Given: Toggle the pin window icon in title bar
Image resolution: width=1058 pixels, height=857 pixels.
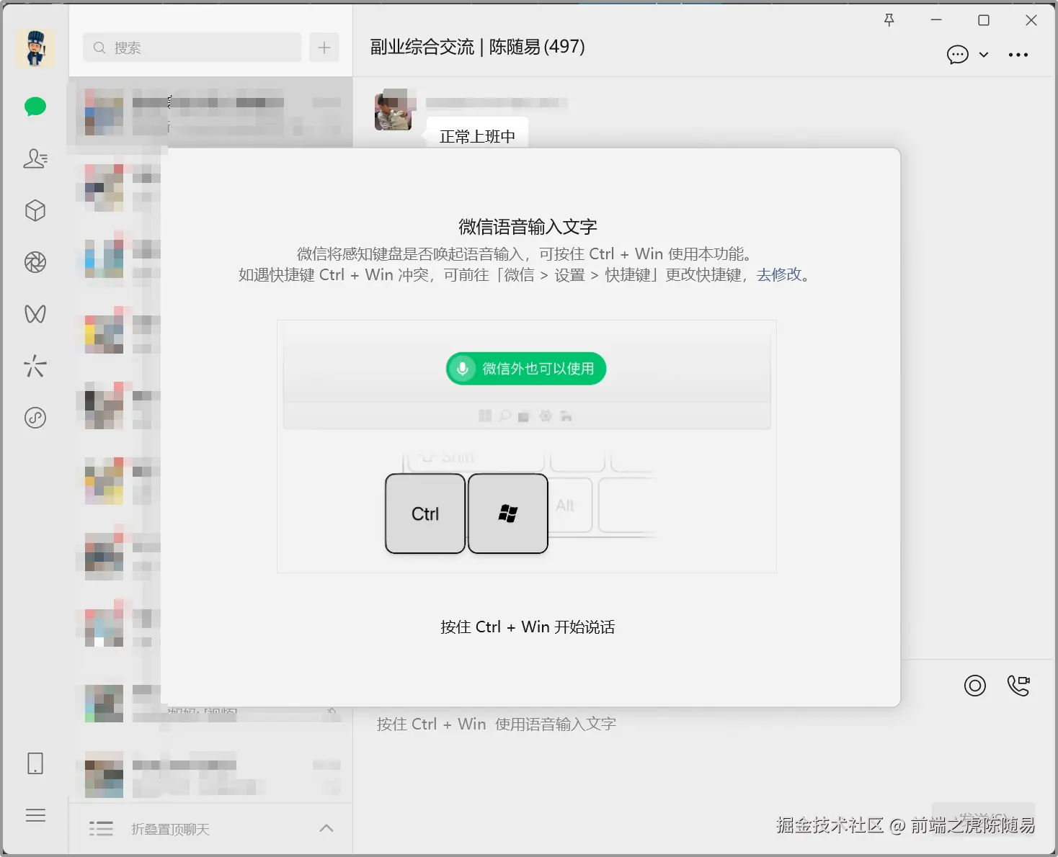Looking at the screenshot, I should pos(889,20).
